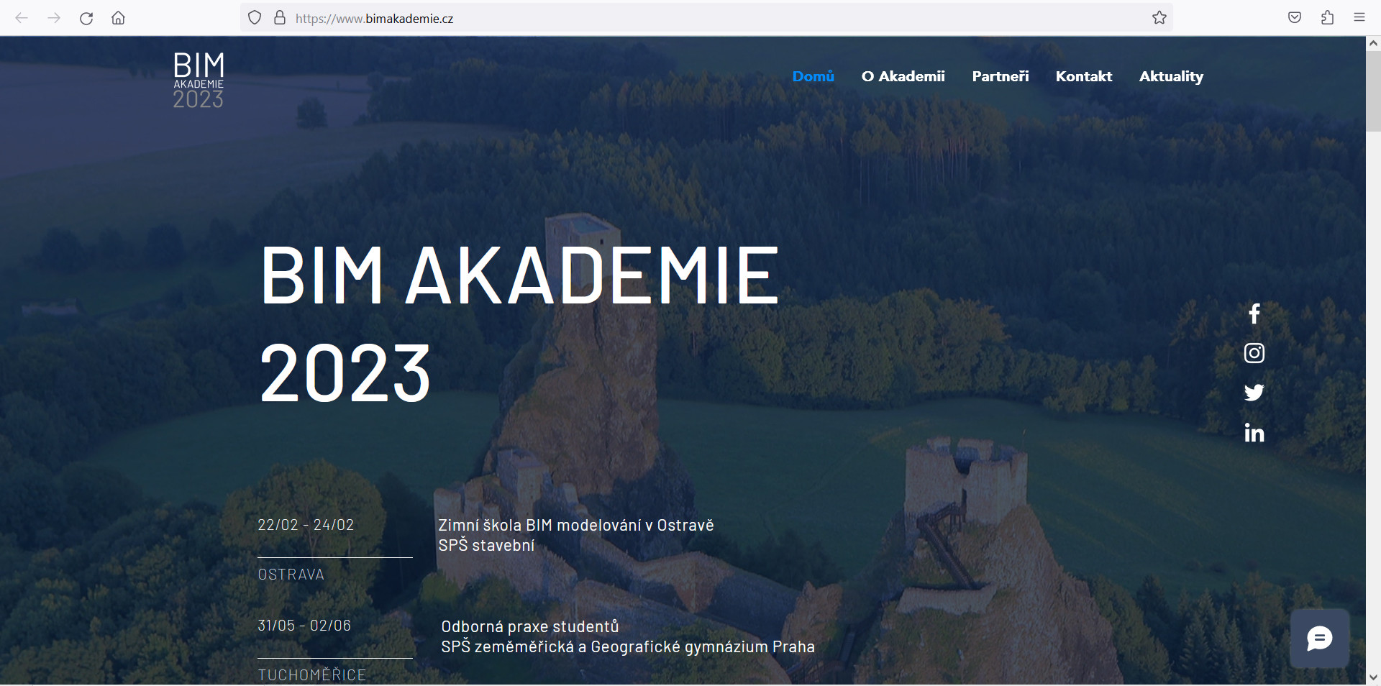Select the Domů menu item
Image resolution: width=1381 pixels, height=686 pixels.
pos(813,76)
